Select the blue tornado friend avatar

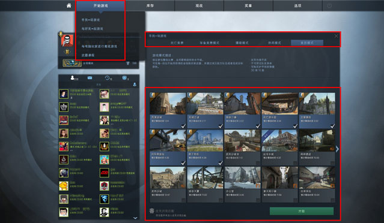(105, 199)
